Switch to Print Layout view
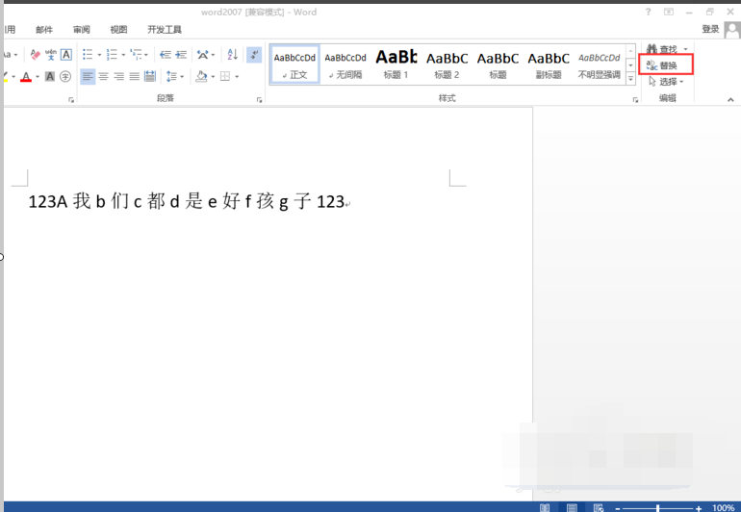Image resolution: width=741 pixels, height=512 pixels. point(572,507)
